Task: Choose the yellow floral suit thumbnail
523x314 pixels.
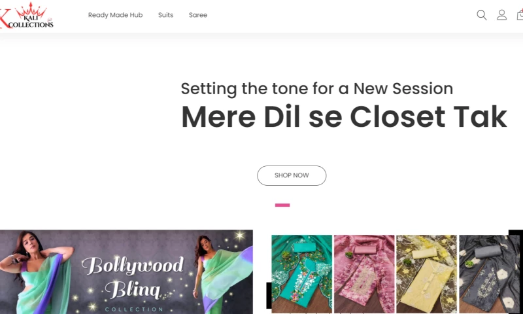Action: [427, 274]
